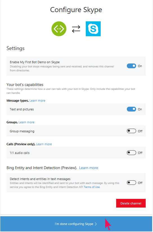Click the Settings section heading

(15, 48)
